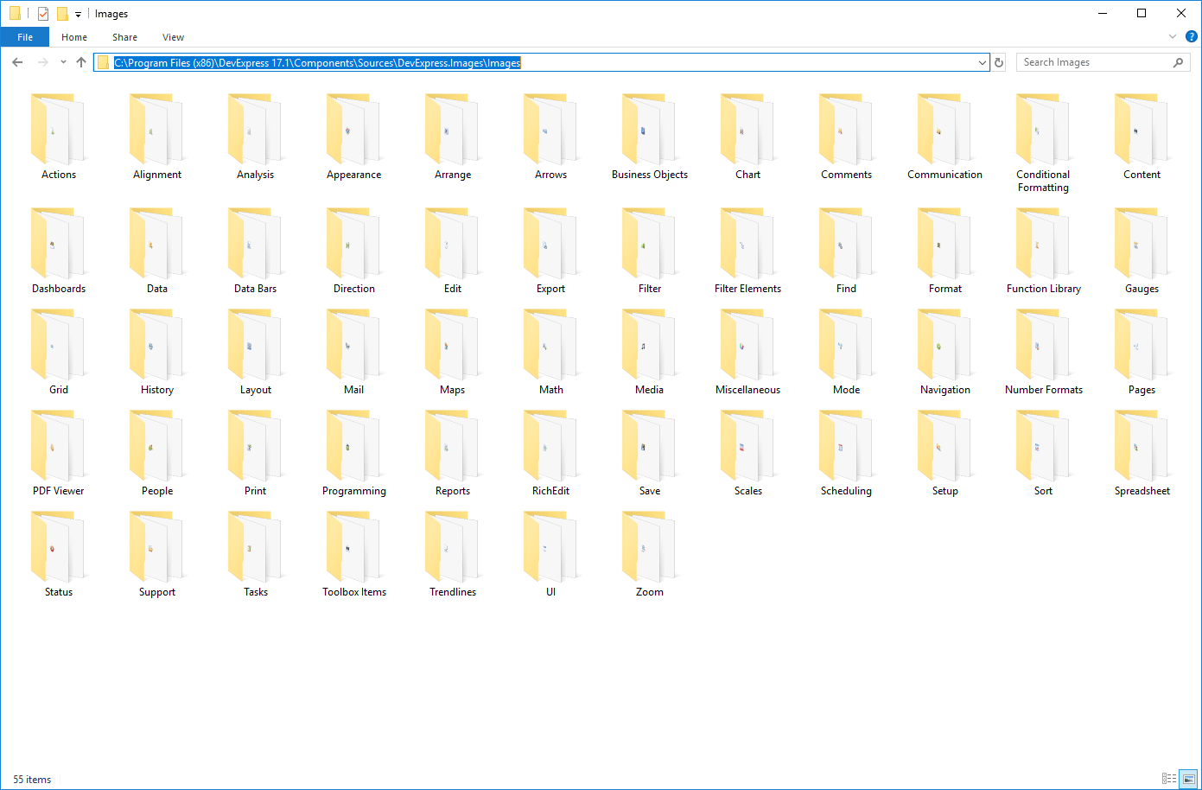
Task: Select the UI folder
Action: (x=551, y=555)
